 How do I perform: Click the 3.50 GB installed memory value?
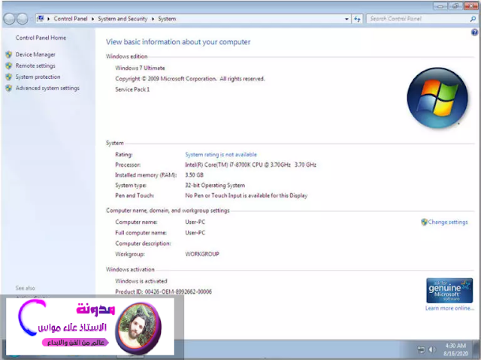194,175
